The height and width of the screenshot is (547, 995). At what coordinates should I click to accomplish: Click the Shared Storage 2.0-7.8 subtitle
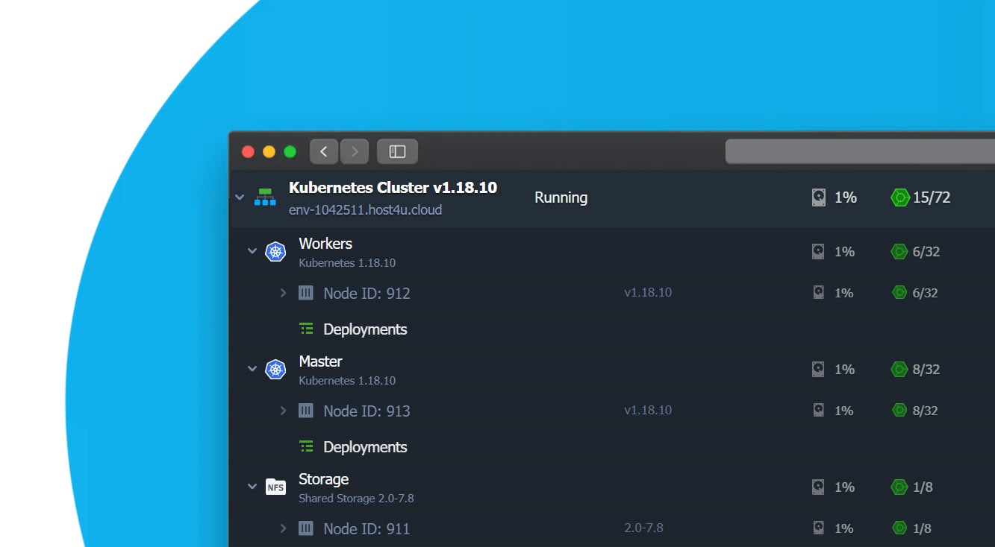[356, 498]
